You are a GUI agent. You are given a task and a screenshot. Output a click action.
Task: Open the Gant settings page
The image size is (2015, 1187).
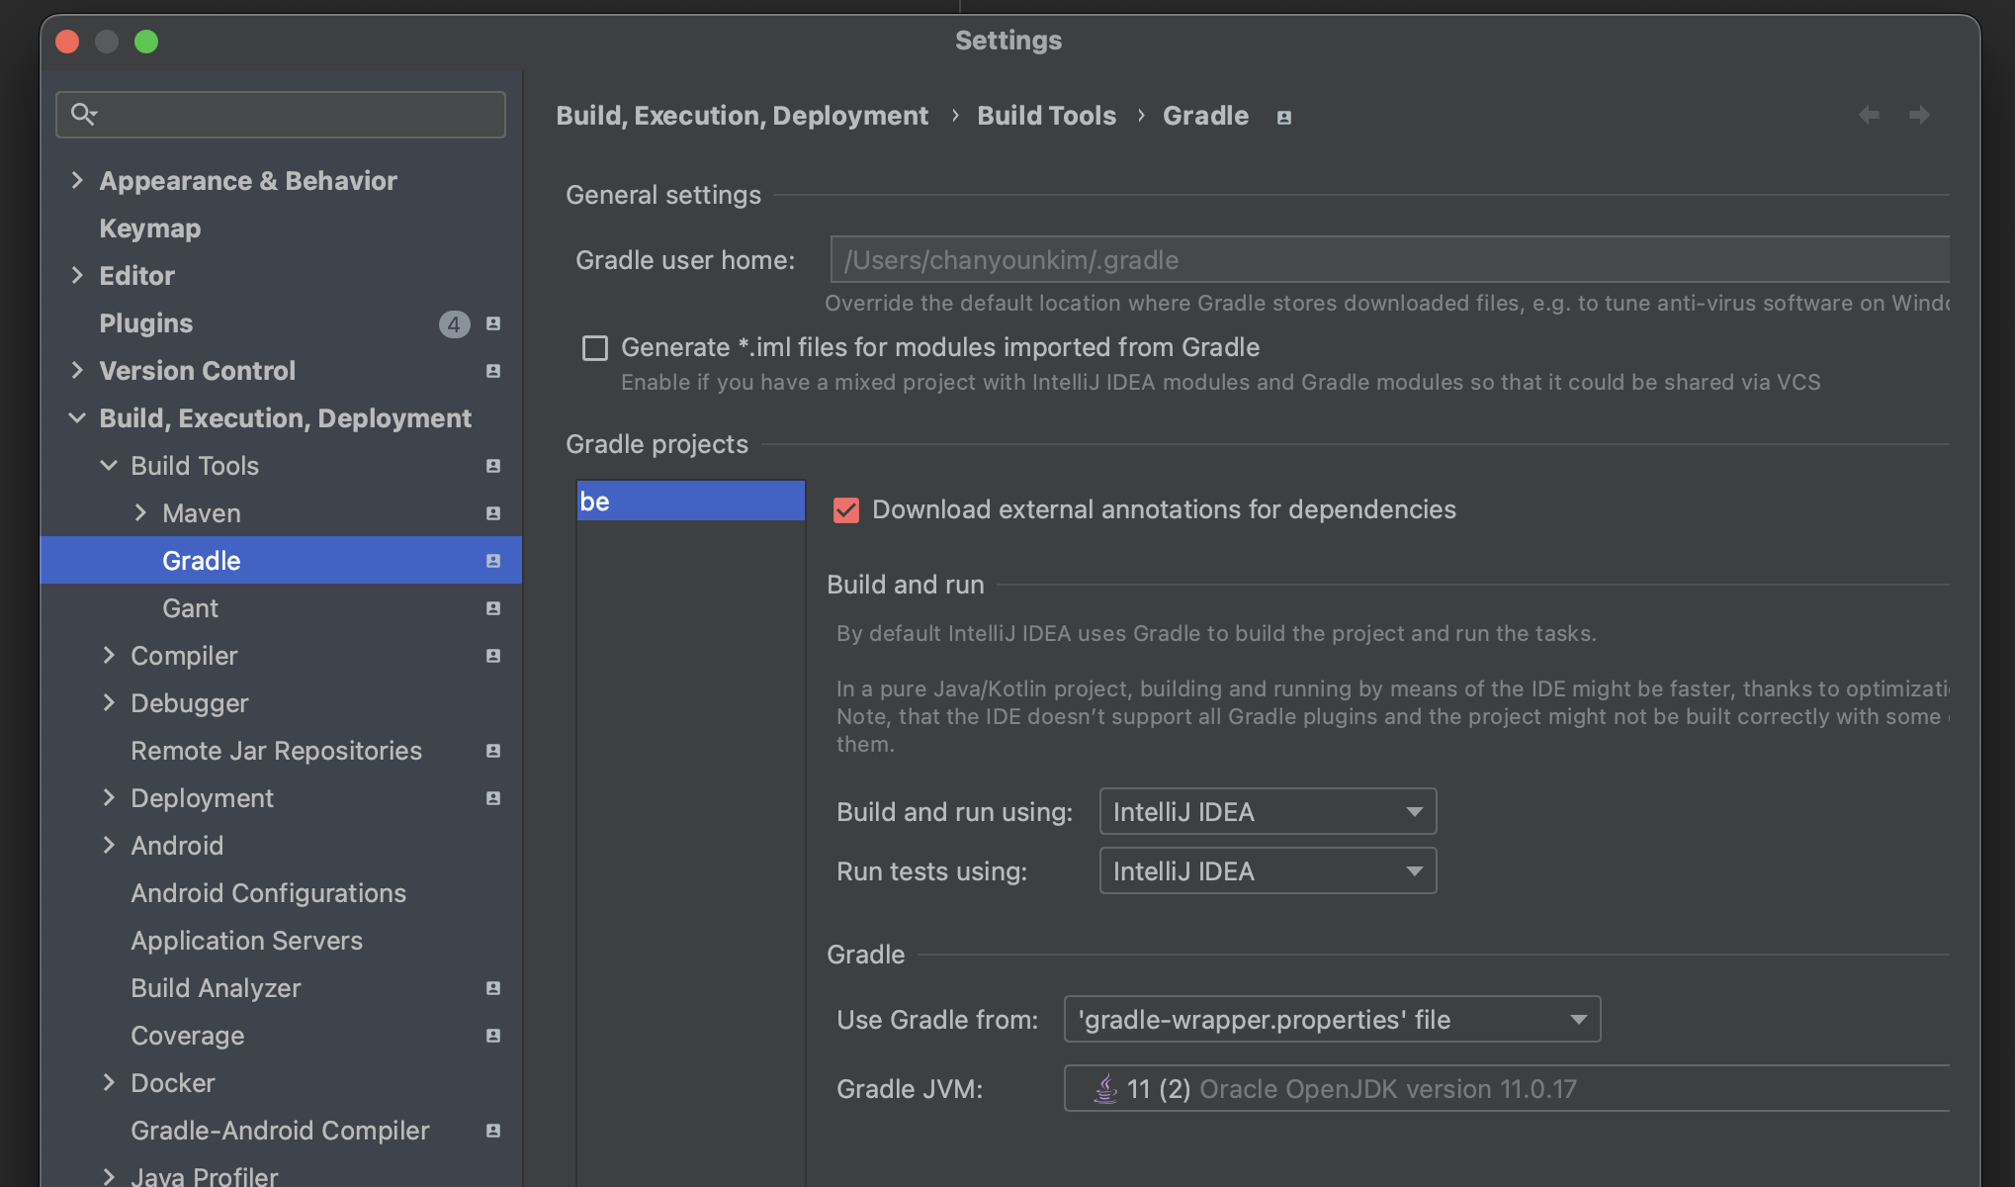click(x=190, y=608)
